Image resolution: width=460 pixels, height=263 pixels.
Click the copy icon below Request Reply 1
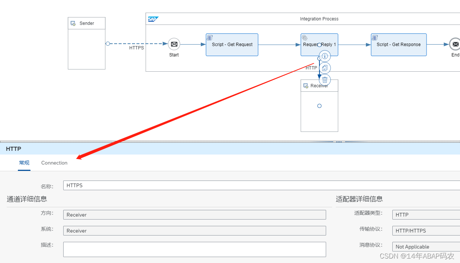tap(325, 68)
